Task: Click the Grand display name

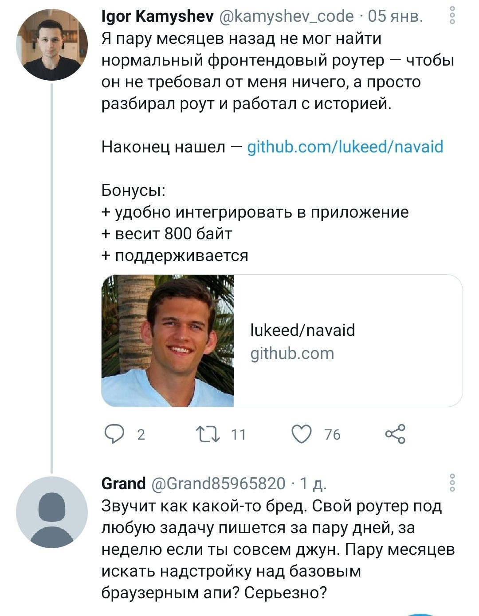Action: [123, 483]
